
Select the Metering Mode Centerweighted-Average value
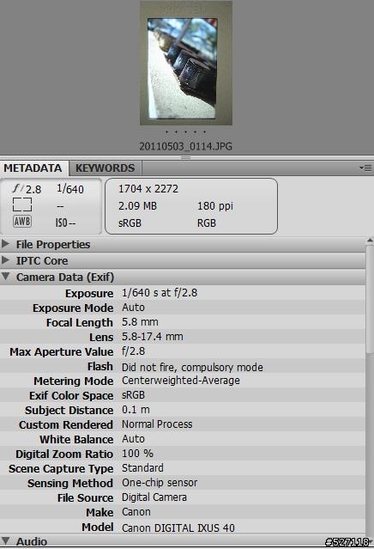click(x=181, y=381)
